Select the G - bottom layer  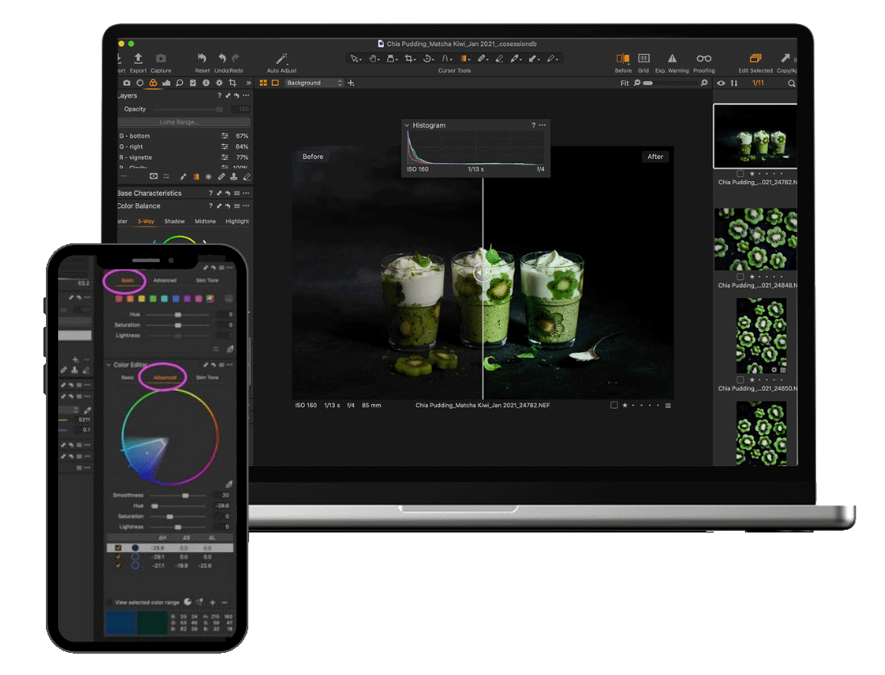(x=184, y=136)
